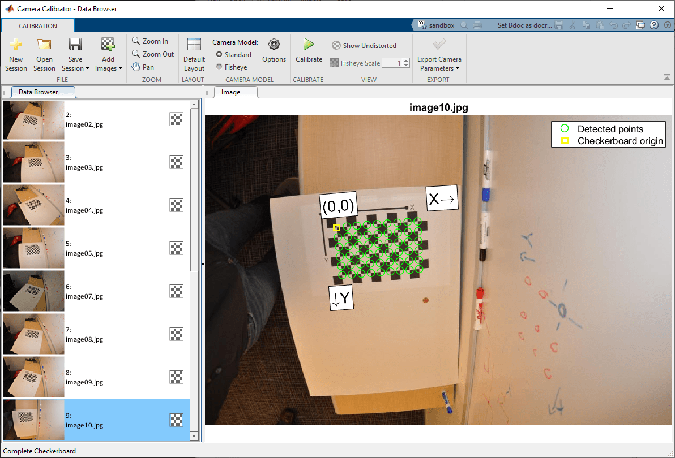Open Add Images dropdown arrow
This screenshot has width=675, height=458.
point(121,68)
